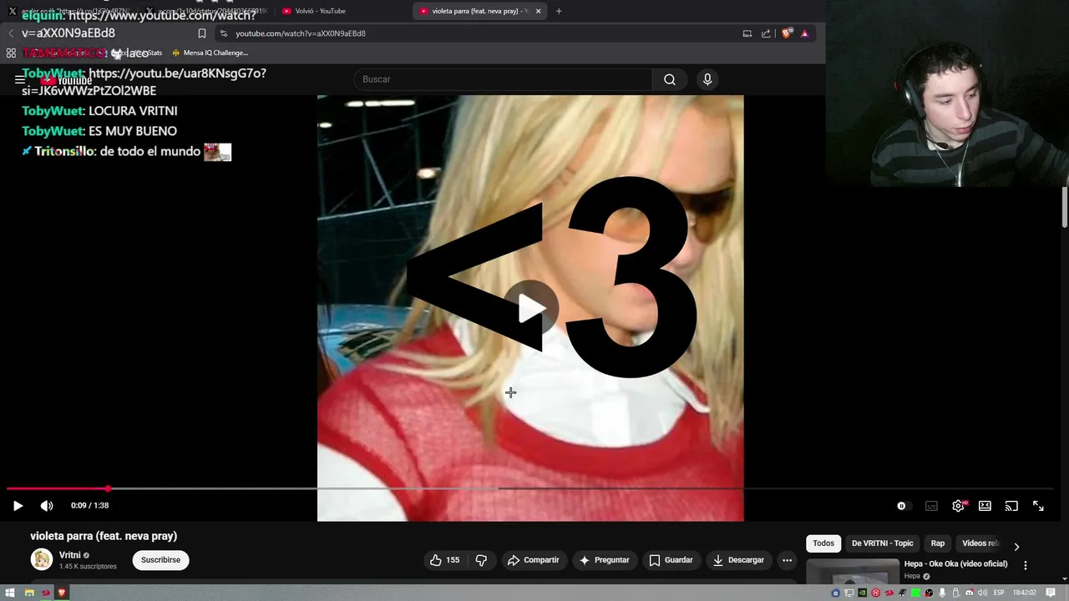Screen dimensions: 1069x601
Task: Open the Windows Start menu
Action: [x=10, y=593]
